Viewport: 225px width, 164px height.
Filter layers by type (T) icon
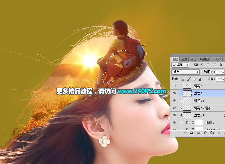pyautogui.click(x=208, y=65)
